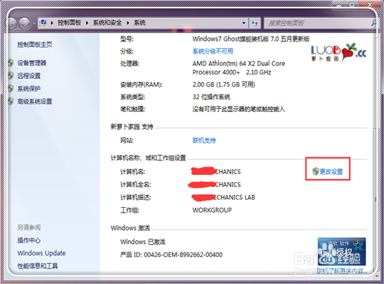The height and width of the screenshot is (284, 384).
Task: Click the WORKGROUP workgroup value
Action: (x=212, y=210)
